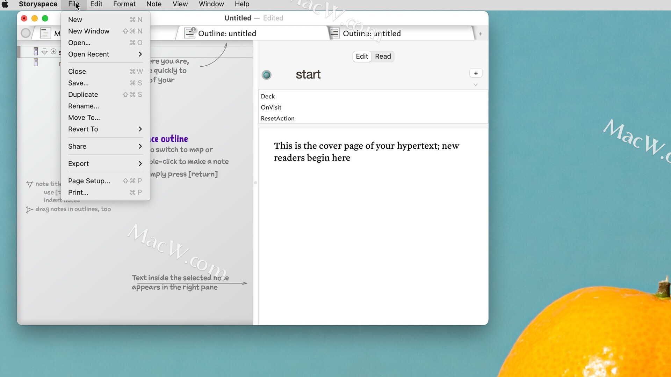671x377 pixels.
Task: Select the OnVisit attribute row
Action: tap(373, 108)
